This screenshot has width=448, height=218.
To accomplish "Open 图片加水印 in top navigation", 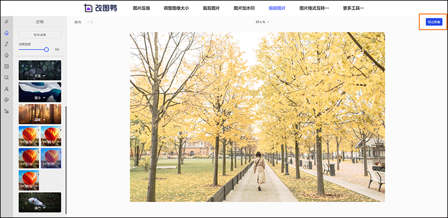I will pos(244,8).
